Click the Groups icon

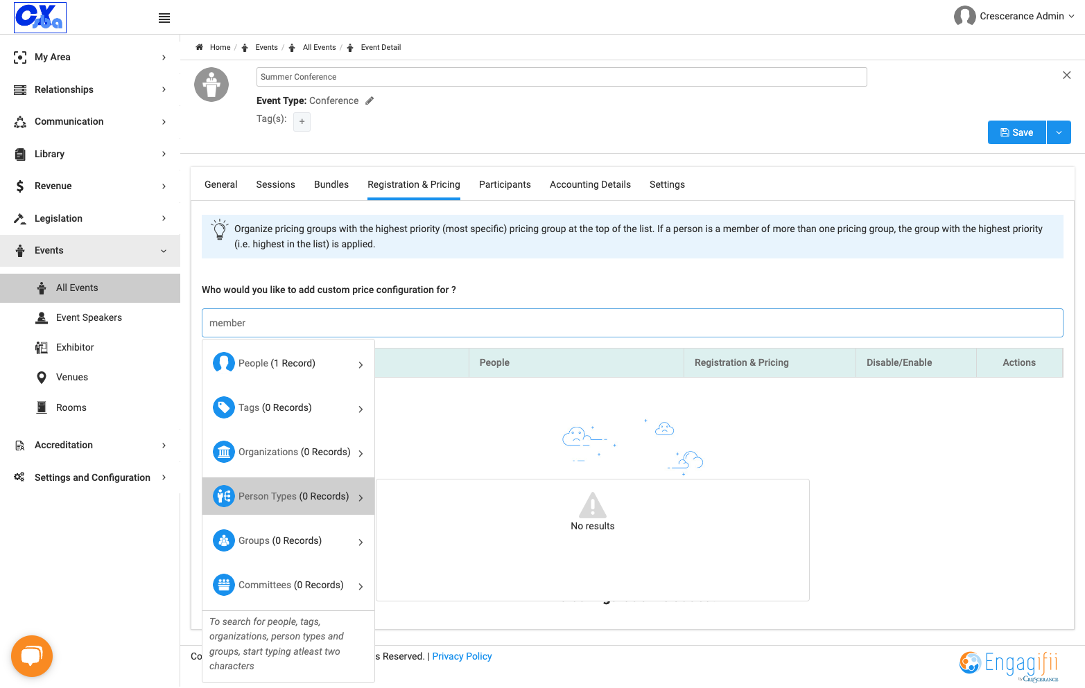223,540
